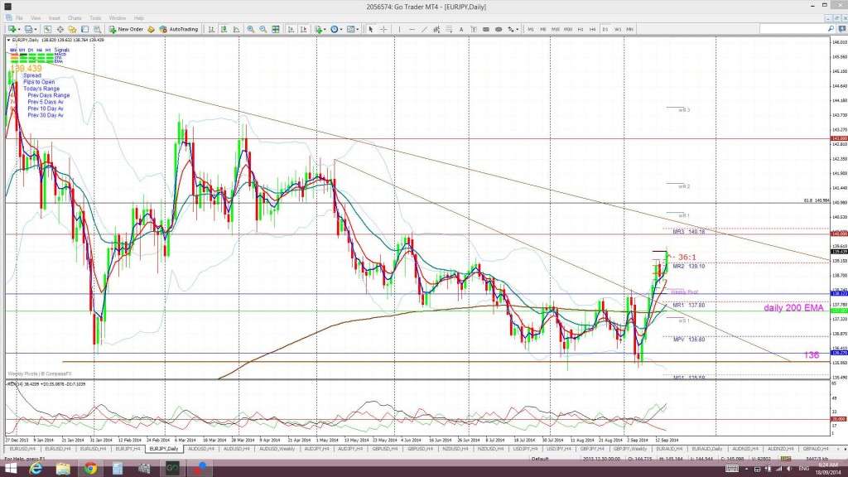Open the Arrows objects dropdown
The height and width of the screenshot is (477, 848).
(513, 29)
